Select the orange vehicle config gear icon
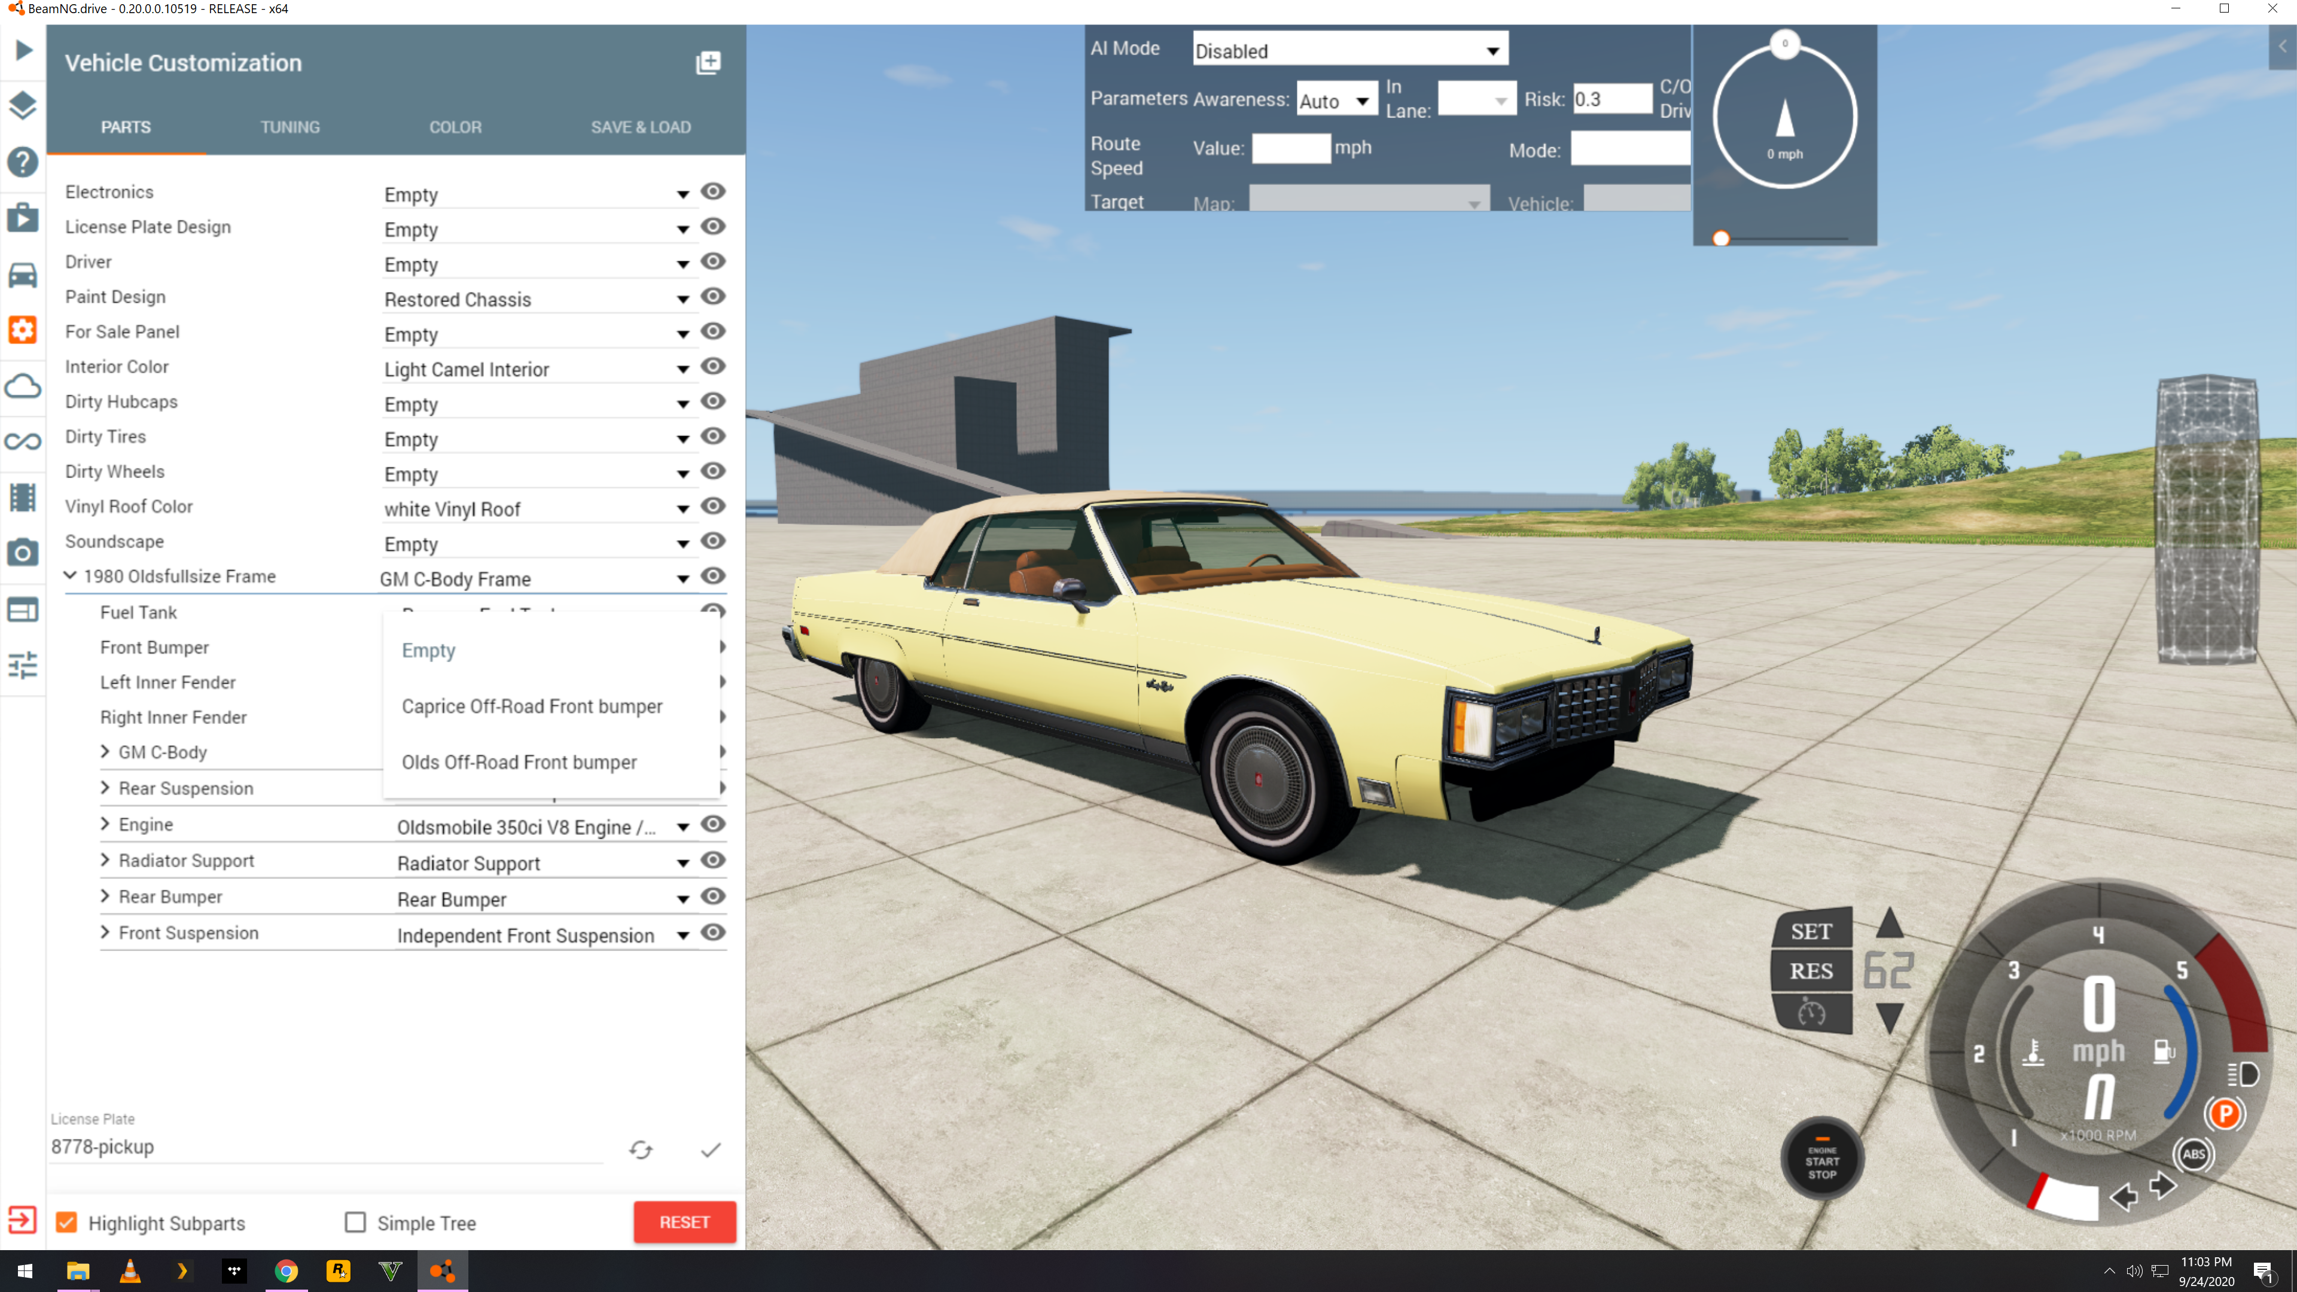The width and height of the screenshot is (2297, 1292). [23, 330]
